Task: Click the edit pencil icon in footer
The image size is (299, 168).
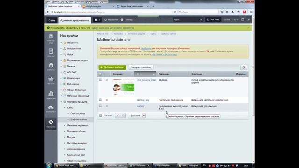Action: [118, 115]
